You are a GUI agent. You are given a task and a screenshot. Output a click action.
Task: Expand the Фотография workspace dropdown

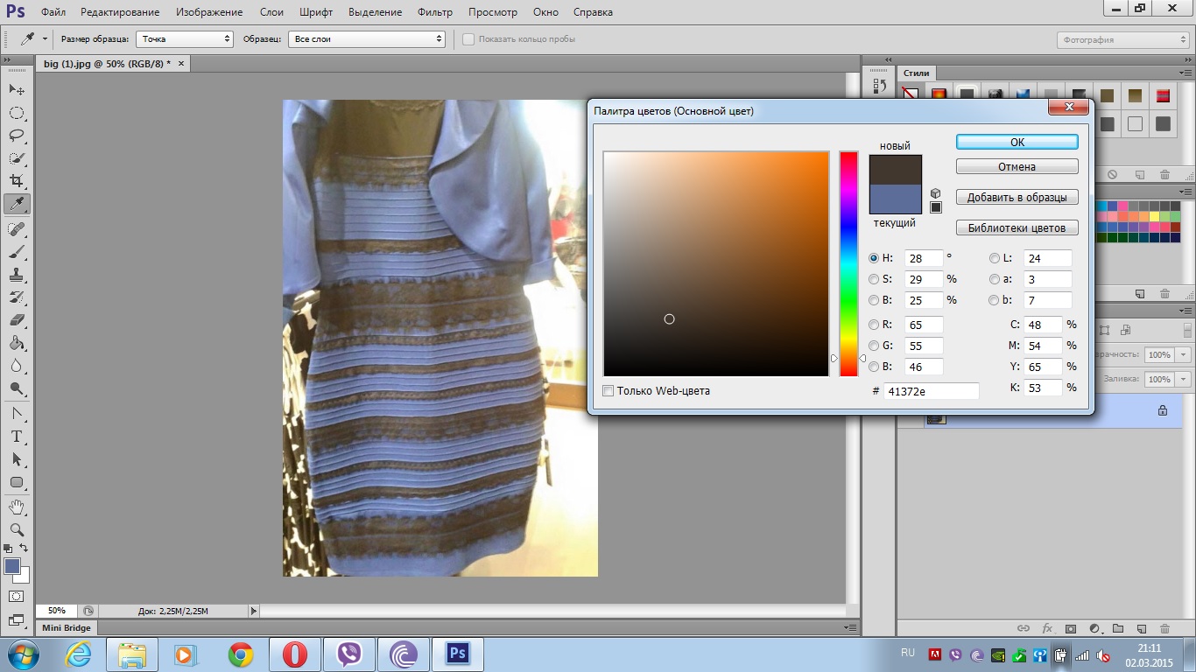1123,40
